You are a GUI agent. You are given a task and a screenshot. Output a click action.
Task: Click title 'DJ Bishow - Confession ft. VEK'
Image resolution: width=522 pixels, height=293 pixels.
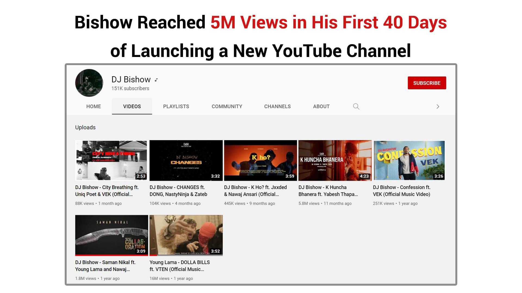tap(402, 191)
